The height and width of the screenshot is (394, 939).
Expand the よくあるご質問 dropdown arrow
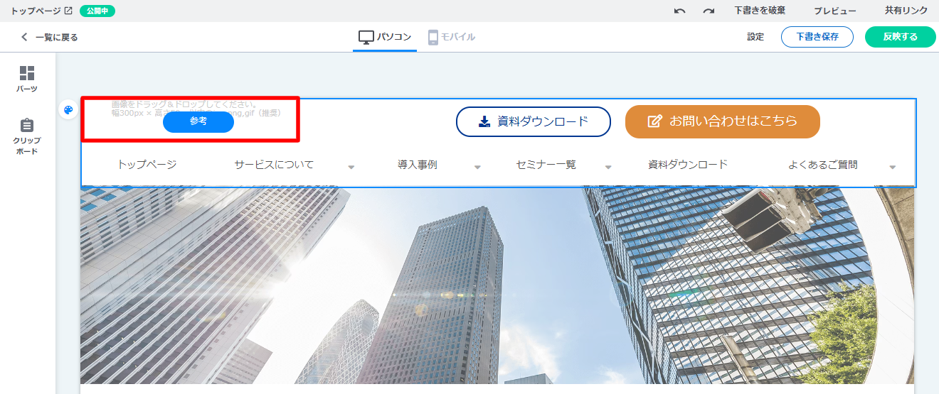coord(893,168)
